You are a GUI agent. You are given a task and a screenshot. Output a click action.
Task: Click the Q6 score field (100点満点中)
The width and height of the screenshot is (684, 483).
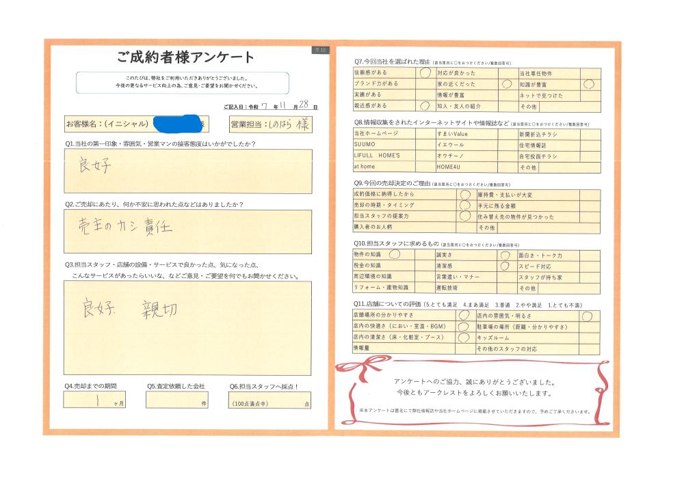[270, 401]
